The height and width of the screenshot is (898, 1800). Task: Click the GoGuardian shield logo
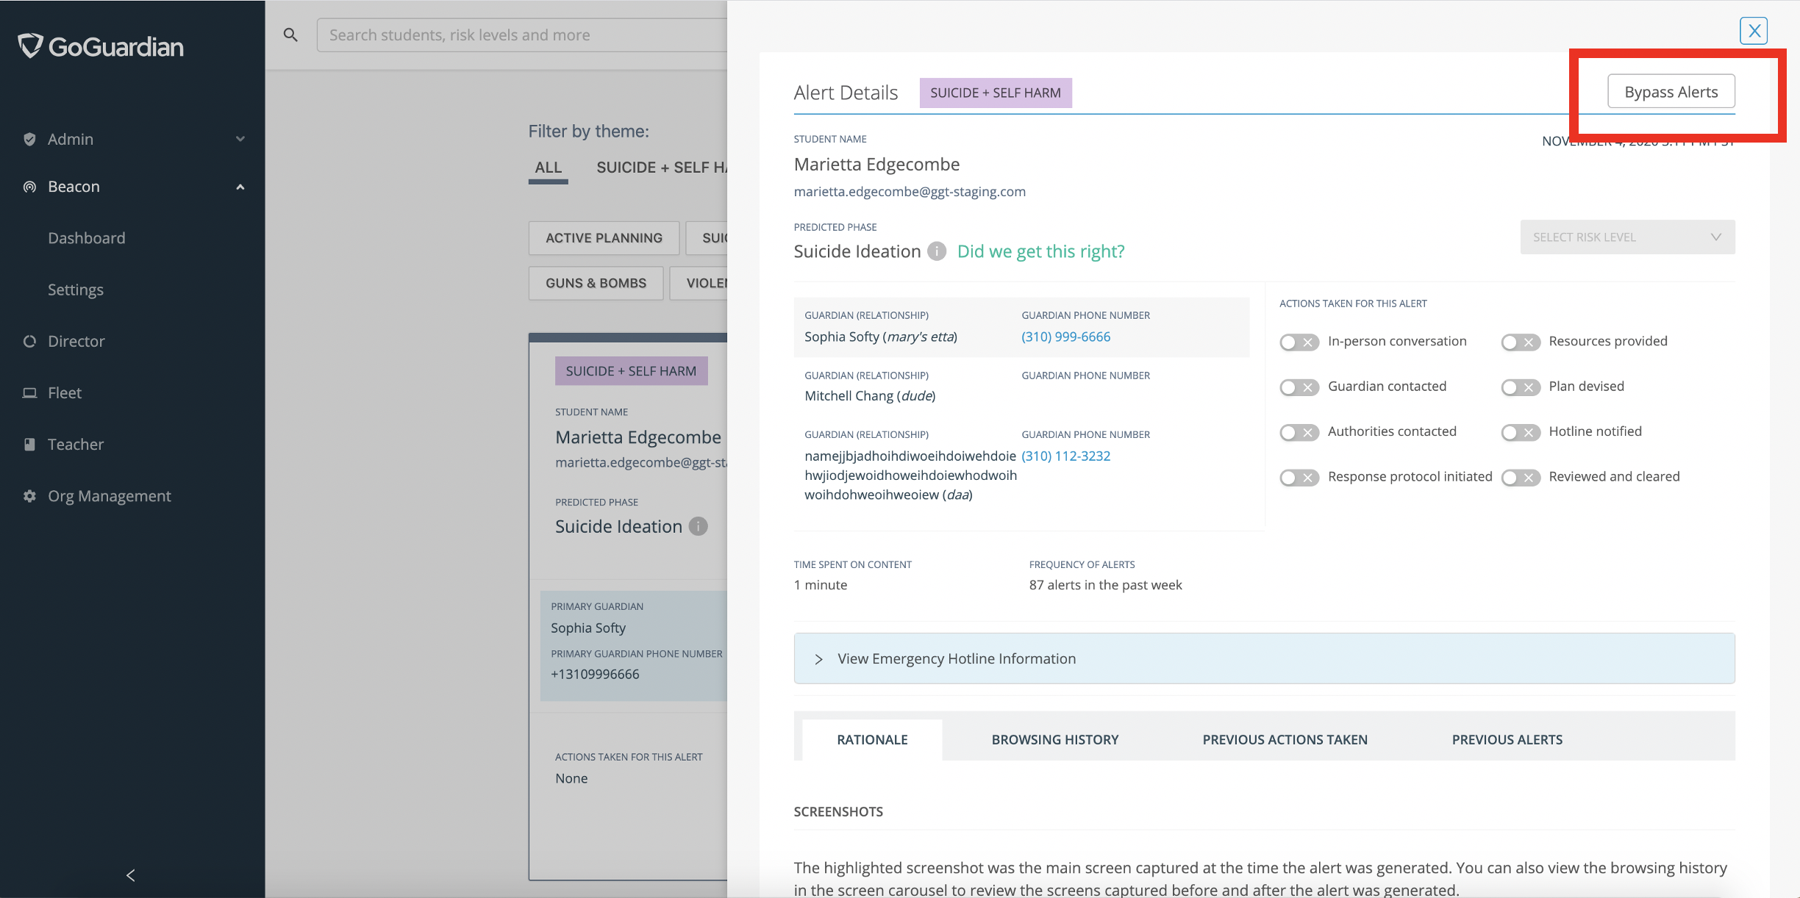[x=30, y=46]
